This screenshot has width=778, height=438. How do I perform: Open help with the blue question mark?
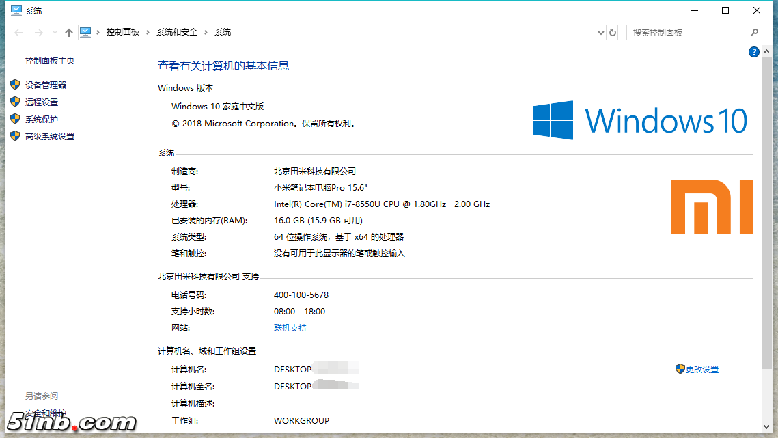tap(754, 52)
